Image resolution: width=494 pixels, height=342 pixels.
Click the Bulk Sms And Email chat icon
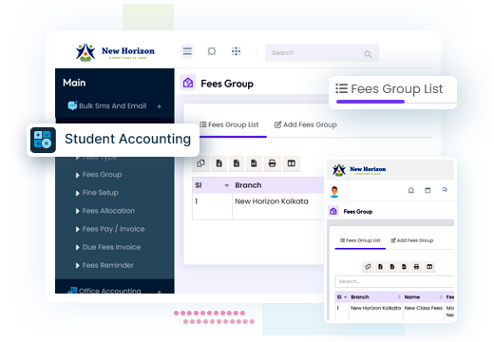coord(72,105)
